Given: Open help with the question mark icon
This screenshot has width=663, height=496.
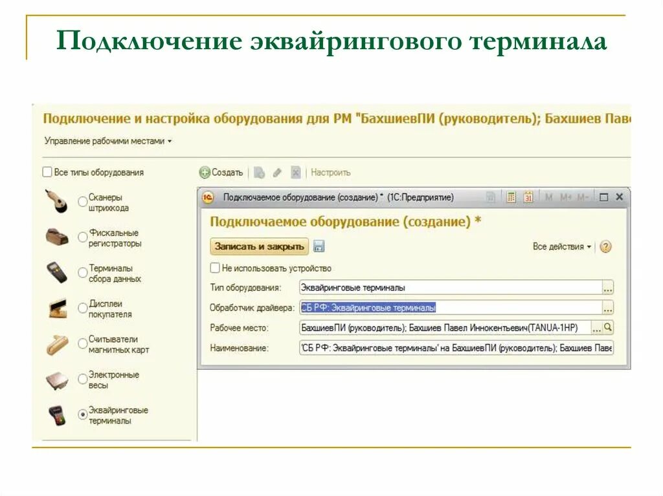Looking at the screenshot, I should point(605,246).
